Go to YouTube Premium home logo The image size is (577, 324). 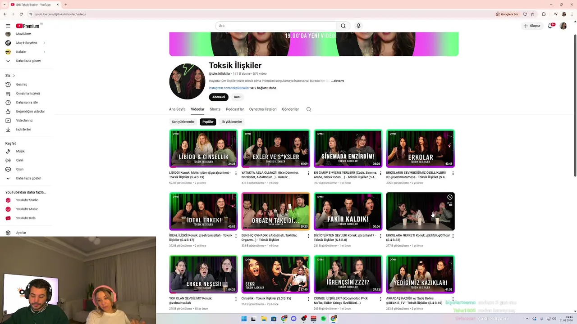point(28,26)
